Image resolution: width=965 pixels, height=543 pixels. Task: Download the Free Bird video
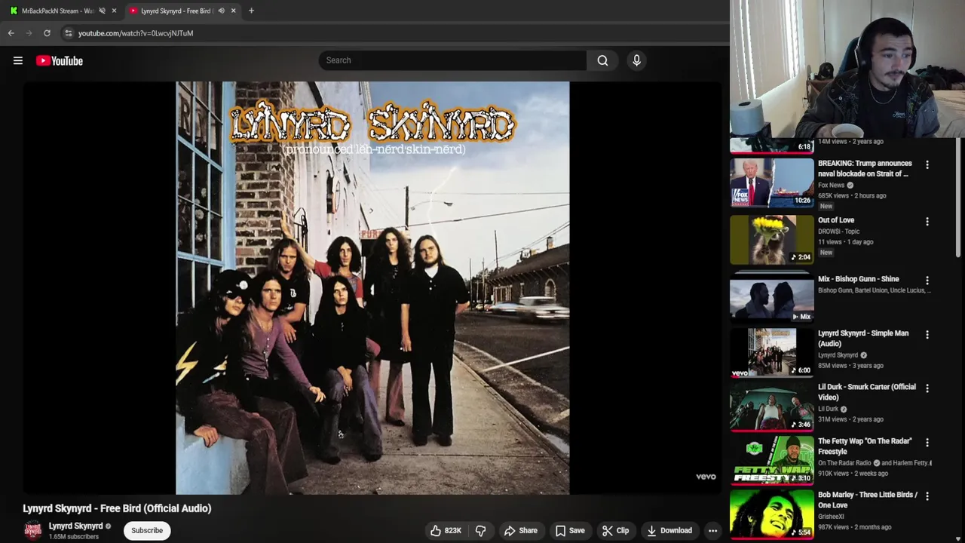[669, 531]
